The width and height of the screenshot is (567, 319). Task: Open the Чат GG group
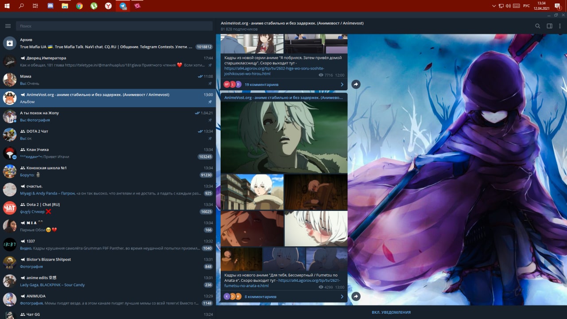tap(108, 314)
